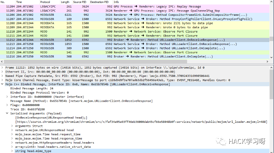Viewport: 274px width, 153px height.
Task: Expand Mojo Core Channel Message node
Action: 2,80
